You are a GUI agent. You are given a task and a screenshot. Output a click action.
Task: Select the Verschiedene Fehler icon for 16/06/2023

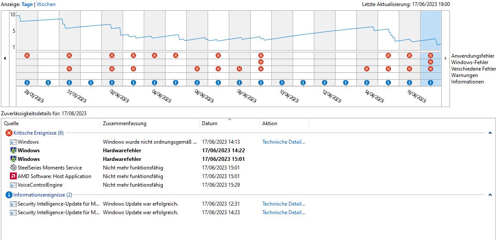pos(409,69)
